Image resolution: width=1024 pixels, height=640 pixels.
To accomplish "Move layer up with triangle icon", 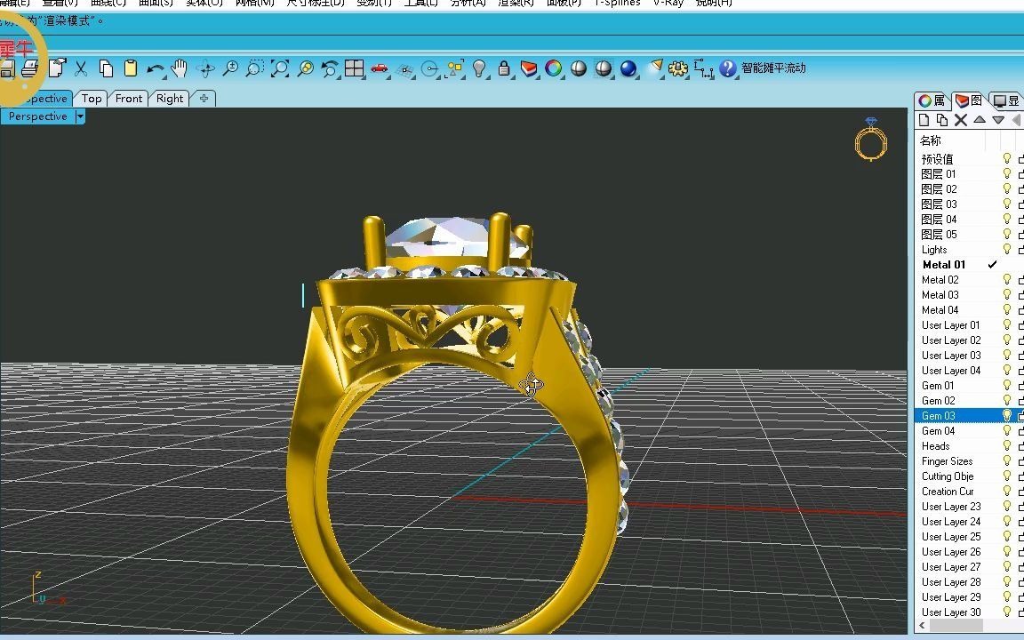I will 980,119.
